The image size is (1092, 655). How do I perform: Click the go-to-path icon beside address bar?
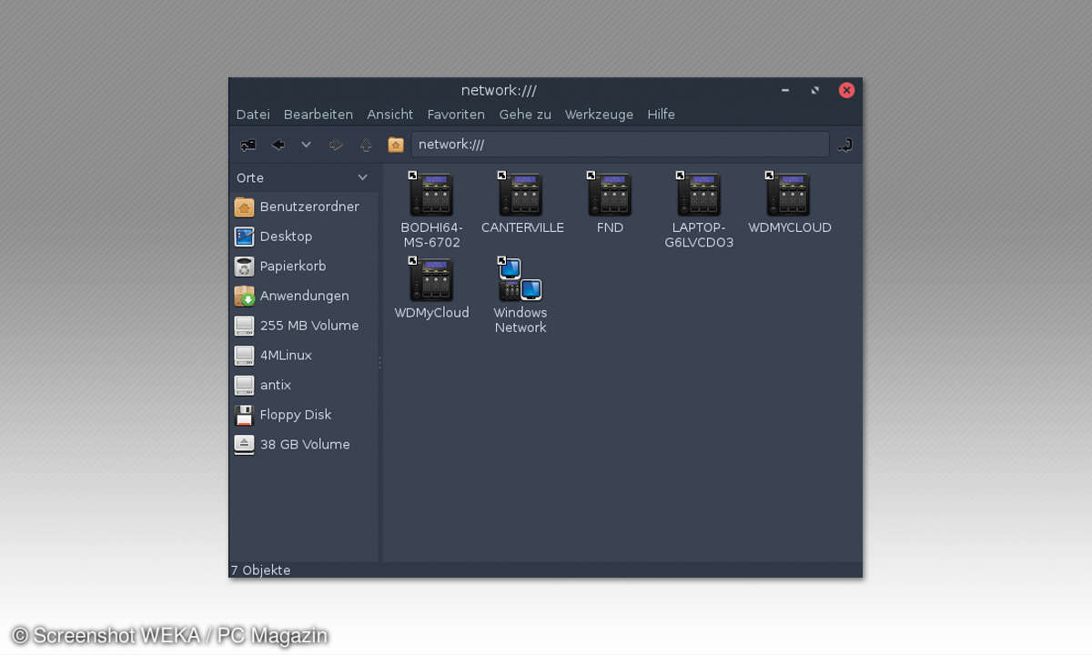click(845, 145)
